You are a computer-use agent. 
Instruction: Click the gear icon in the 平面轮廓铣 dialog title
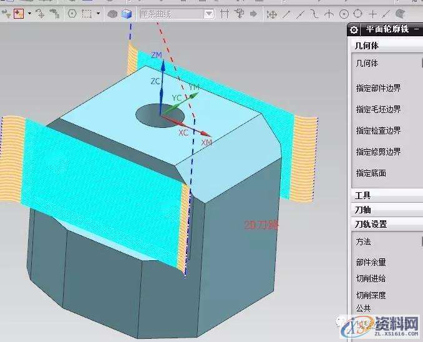(354, 29)
